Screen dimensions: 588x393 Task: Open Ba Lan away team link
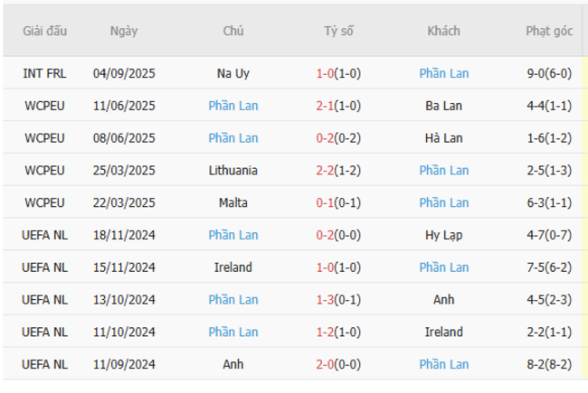[x=443, y=106]
